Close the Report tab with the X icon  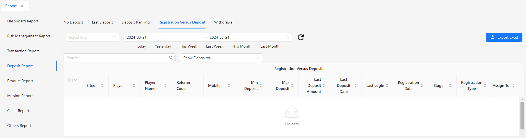coord(22,6)
